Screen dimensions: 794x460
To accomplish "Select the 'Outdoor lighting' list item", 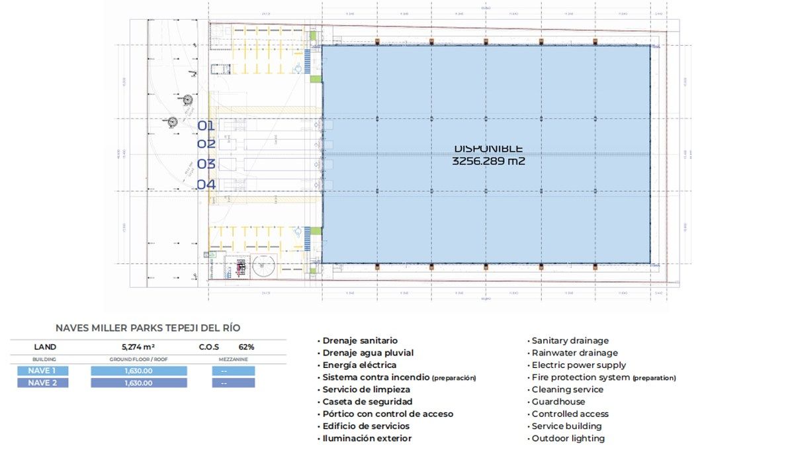I will 568,438.
